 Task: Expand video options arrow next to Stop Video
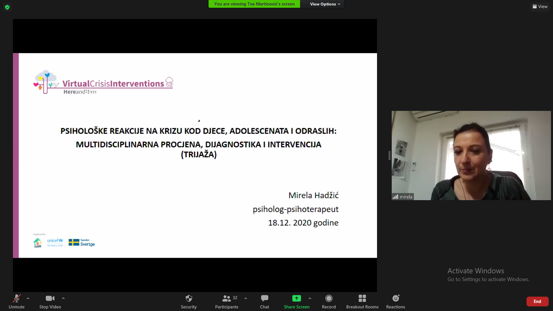click(x=63, y=298)
